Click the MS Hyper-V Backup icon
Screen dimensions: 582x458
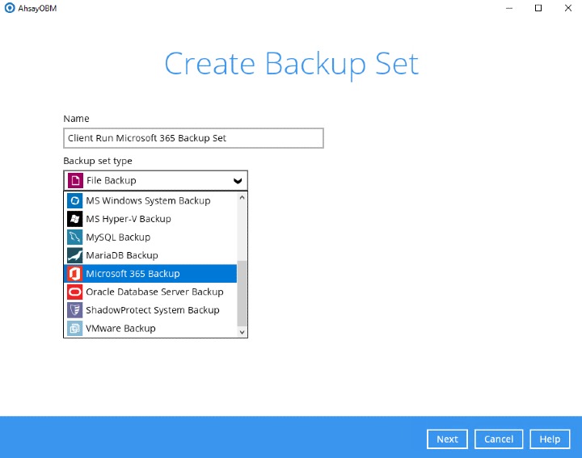click(x=74, y=219)
